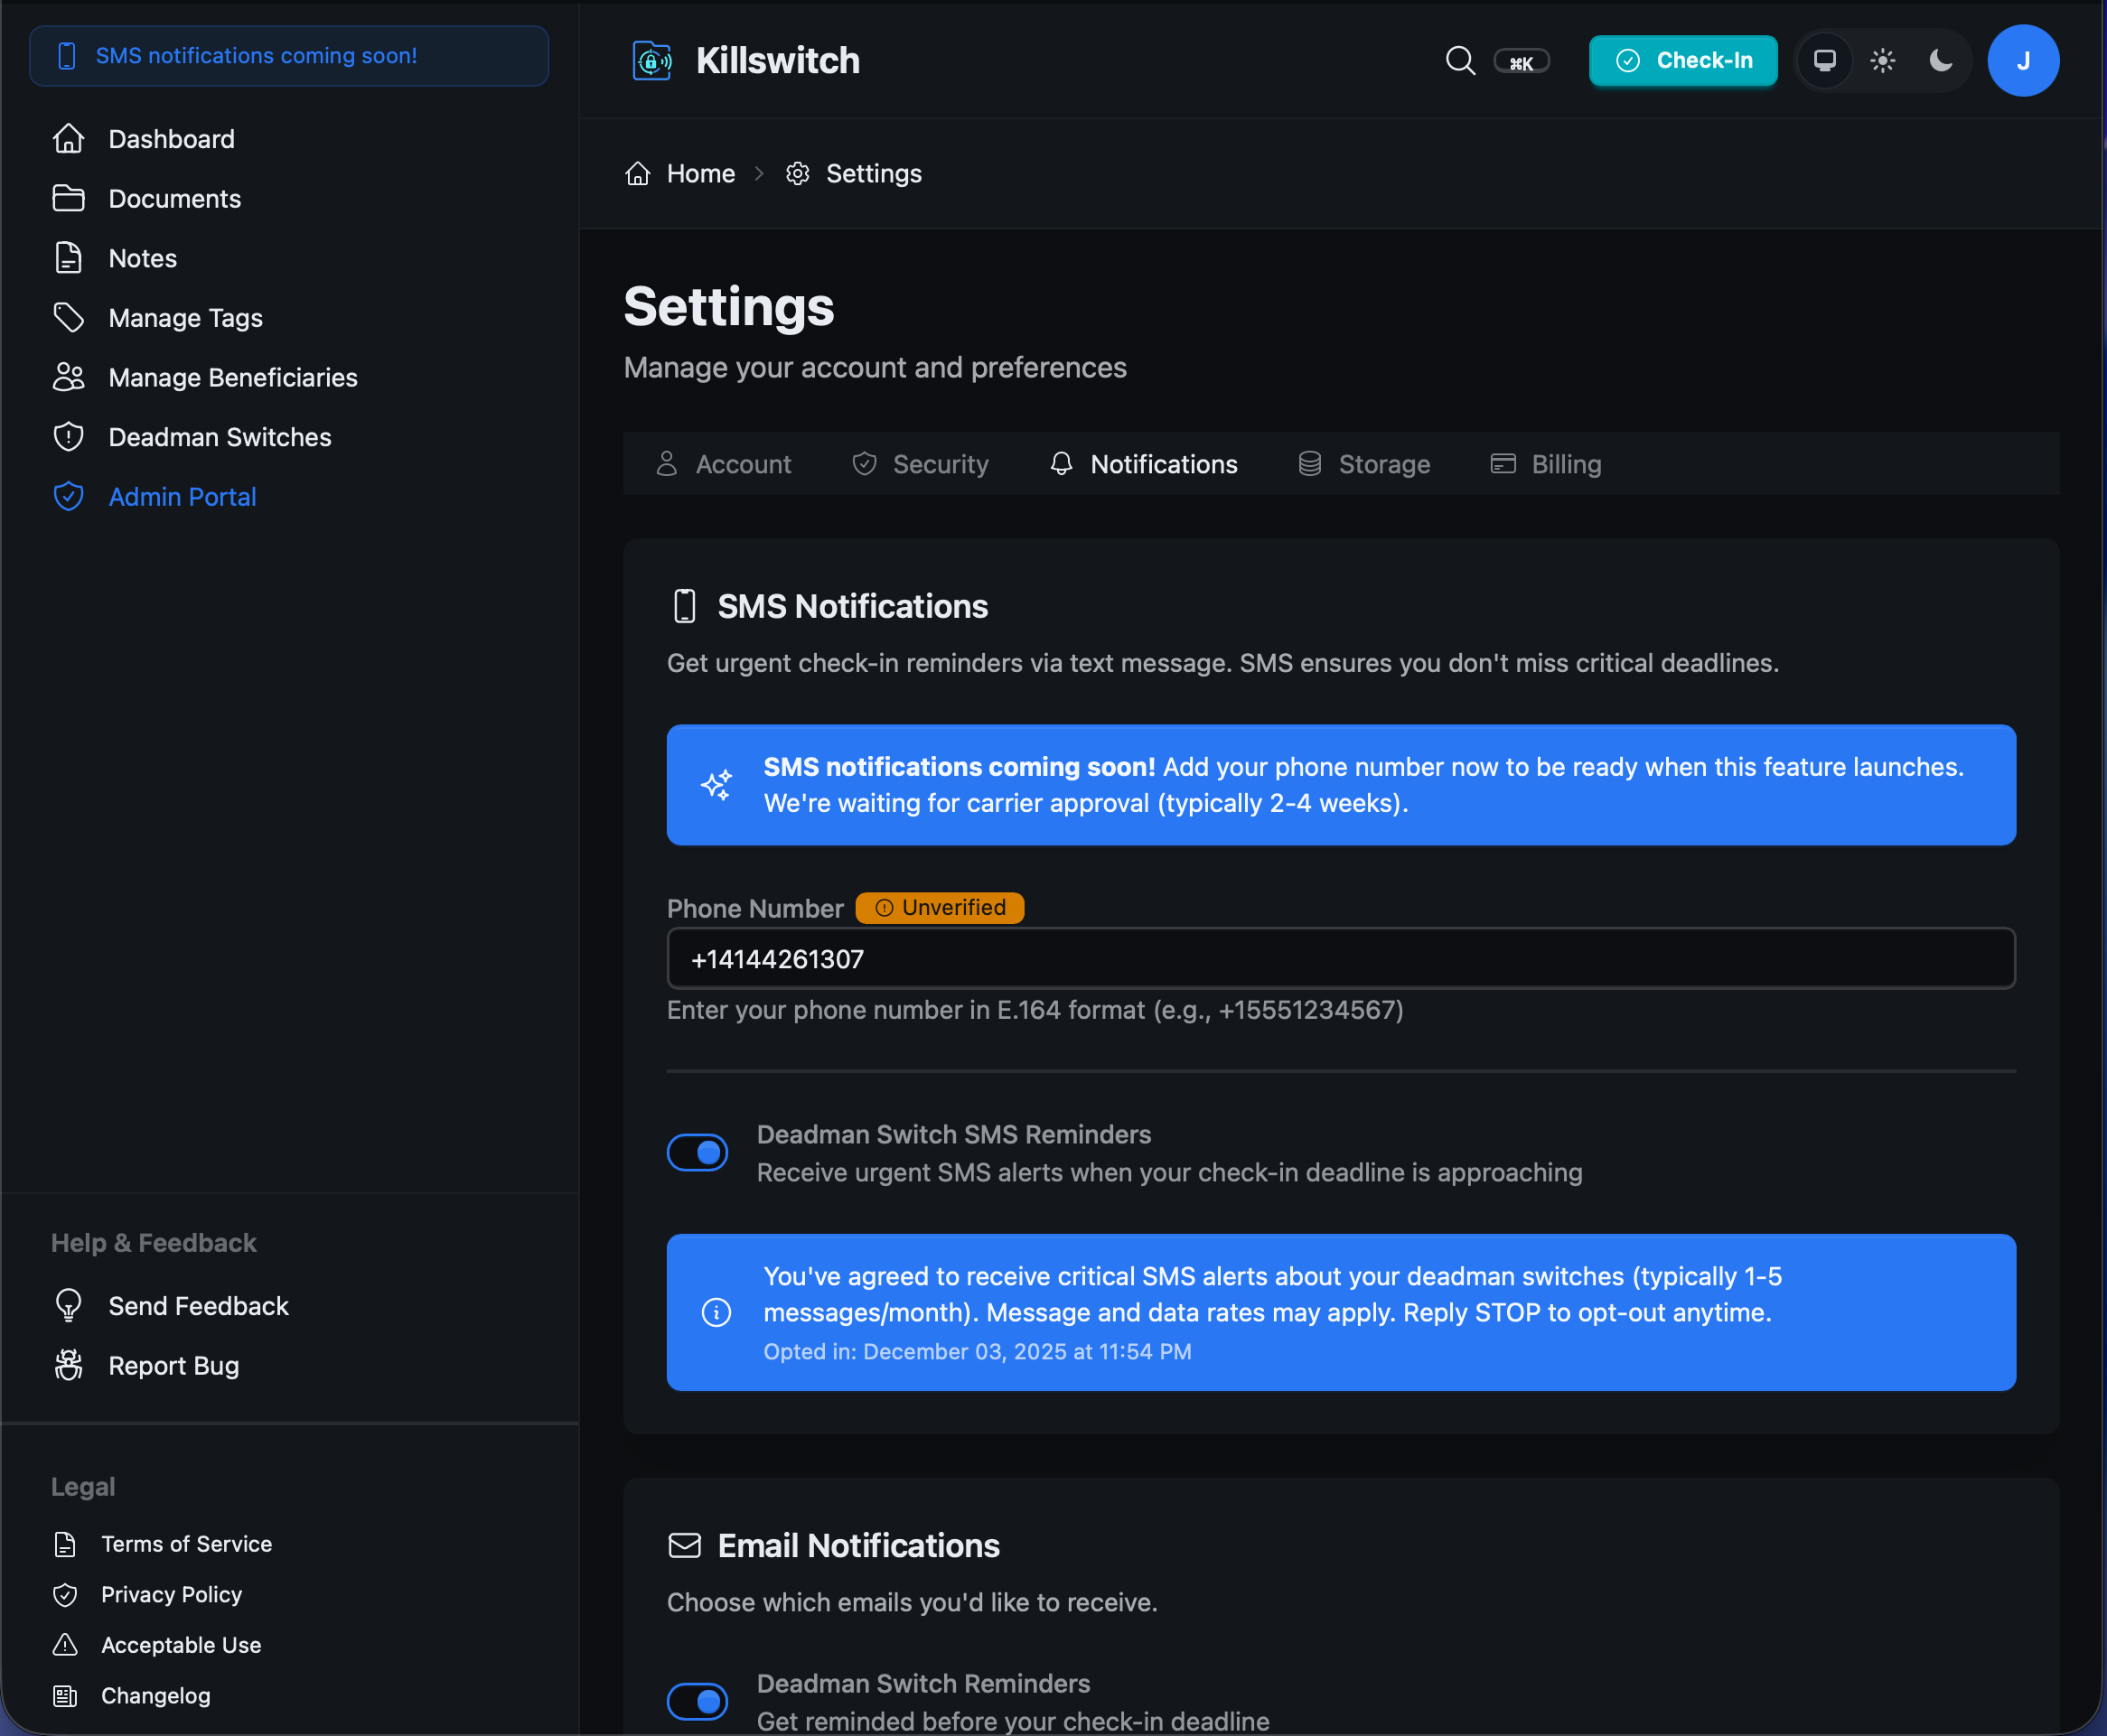Open Privacy Policy link
Image resolution: width=2107 pixels, height=1736 pixels.
tap(172, 1594)
